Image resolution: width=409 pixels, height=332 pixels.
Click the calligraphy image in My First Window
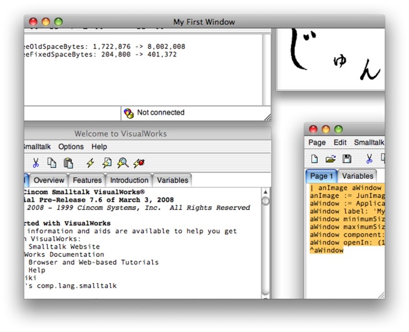[x=331, y=60]
